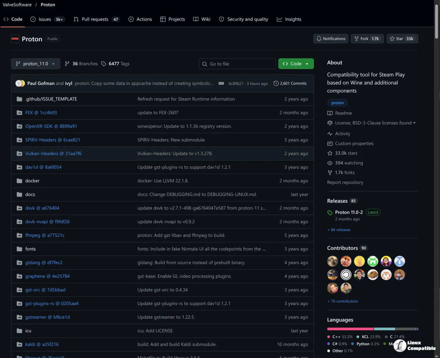The height and width of the screenshot is (358, 440).
Task: Expand commit message ellipsis button
Action: pyautogui.click(x=221, y=84)
